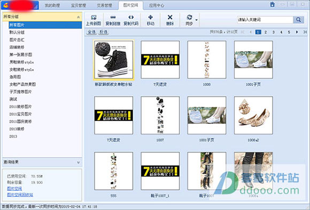This screenshot has width=310, height=210.
Task: Click the magnifier search button
Action: click(x=298, y=20)
